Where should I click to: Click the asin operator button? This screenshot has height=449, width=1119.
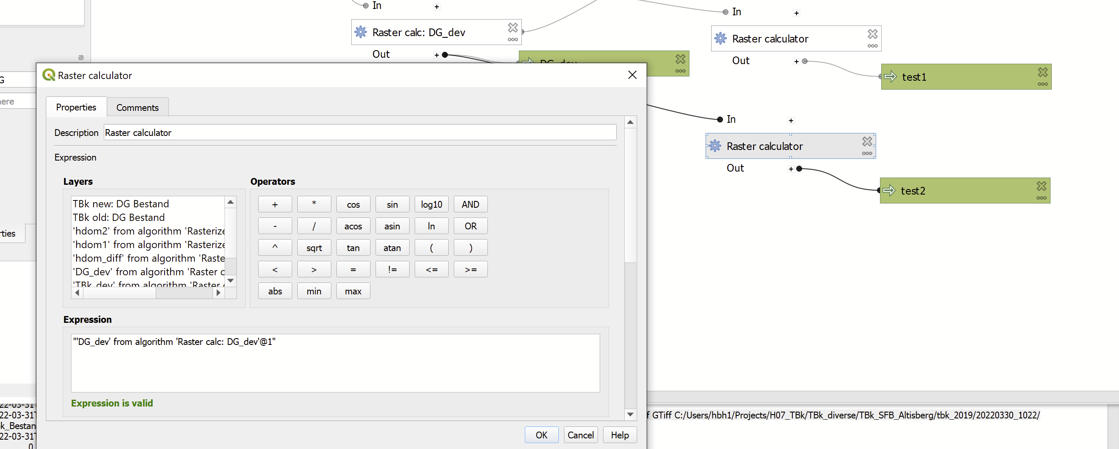tap(392, 226)
